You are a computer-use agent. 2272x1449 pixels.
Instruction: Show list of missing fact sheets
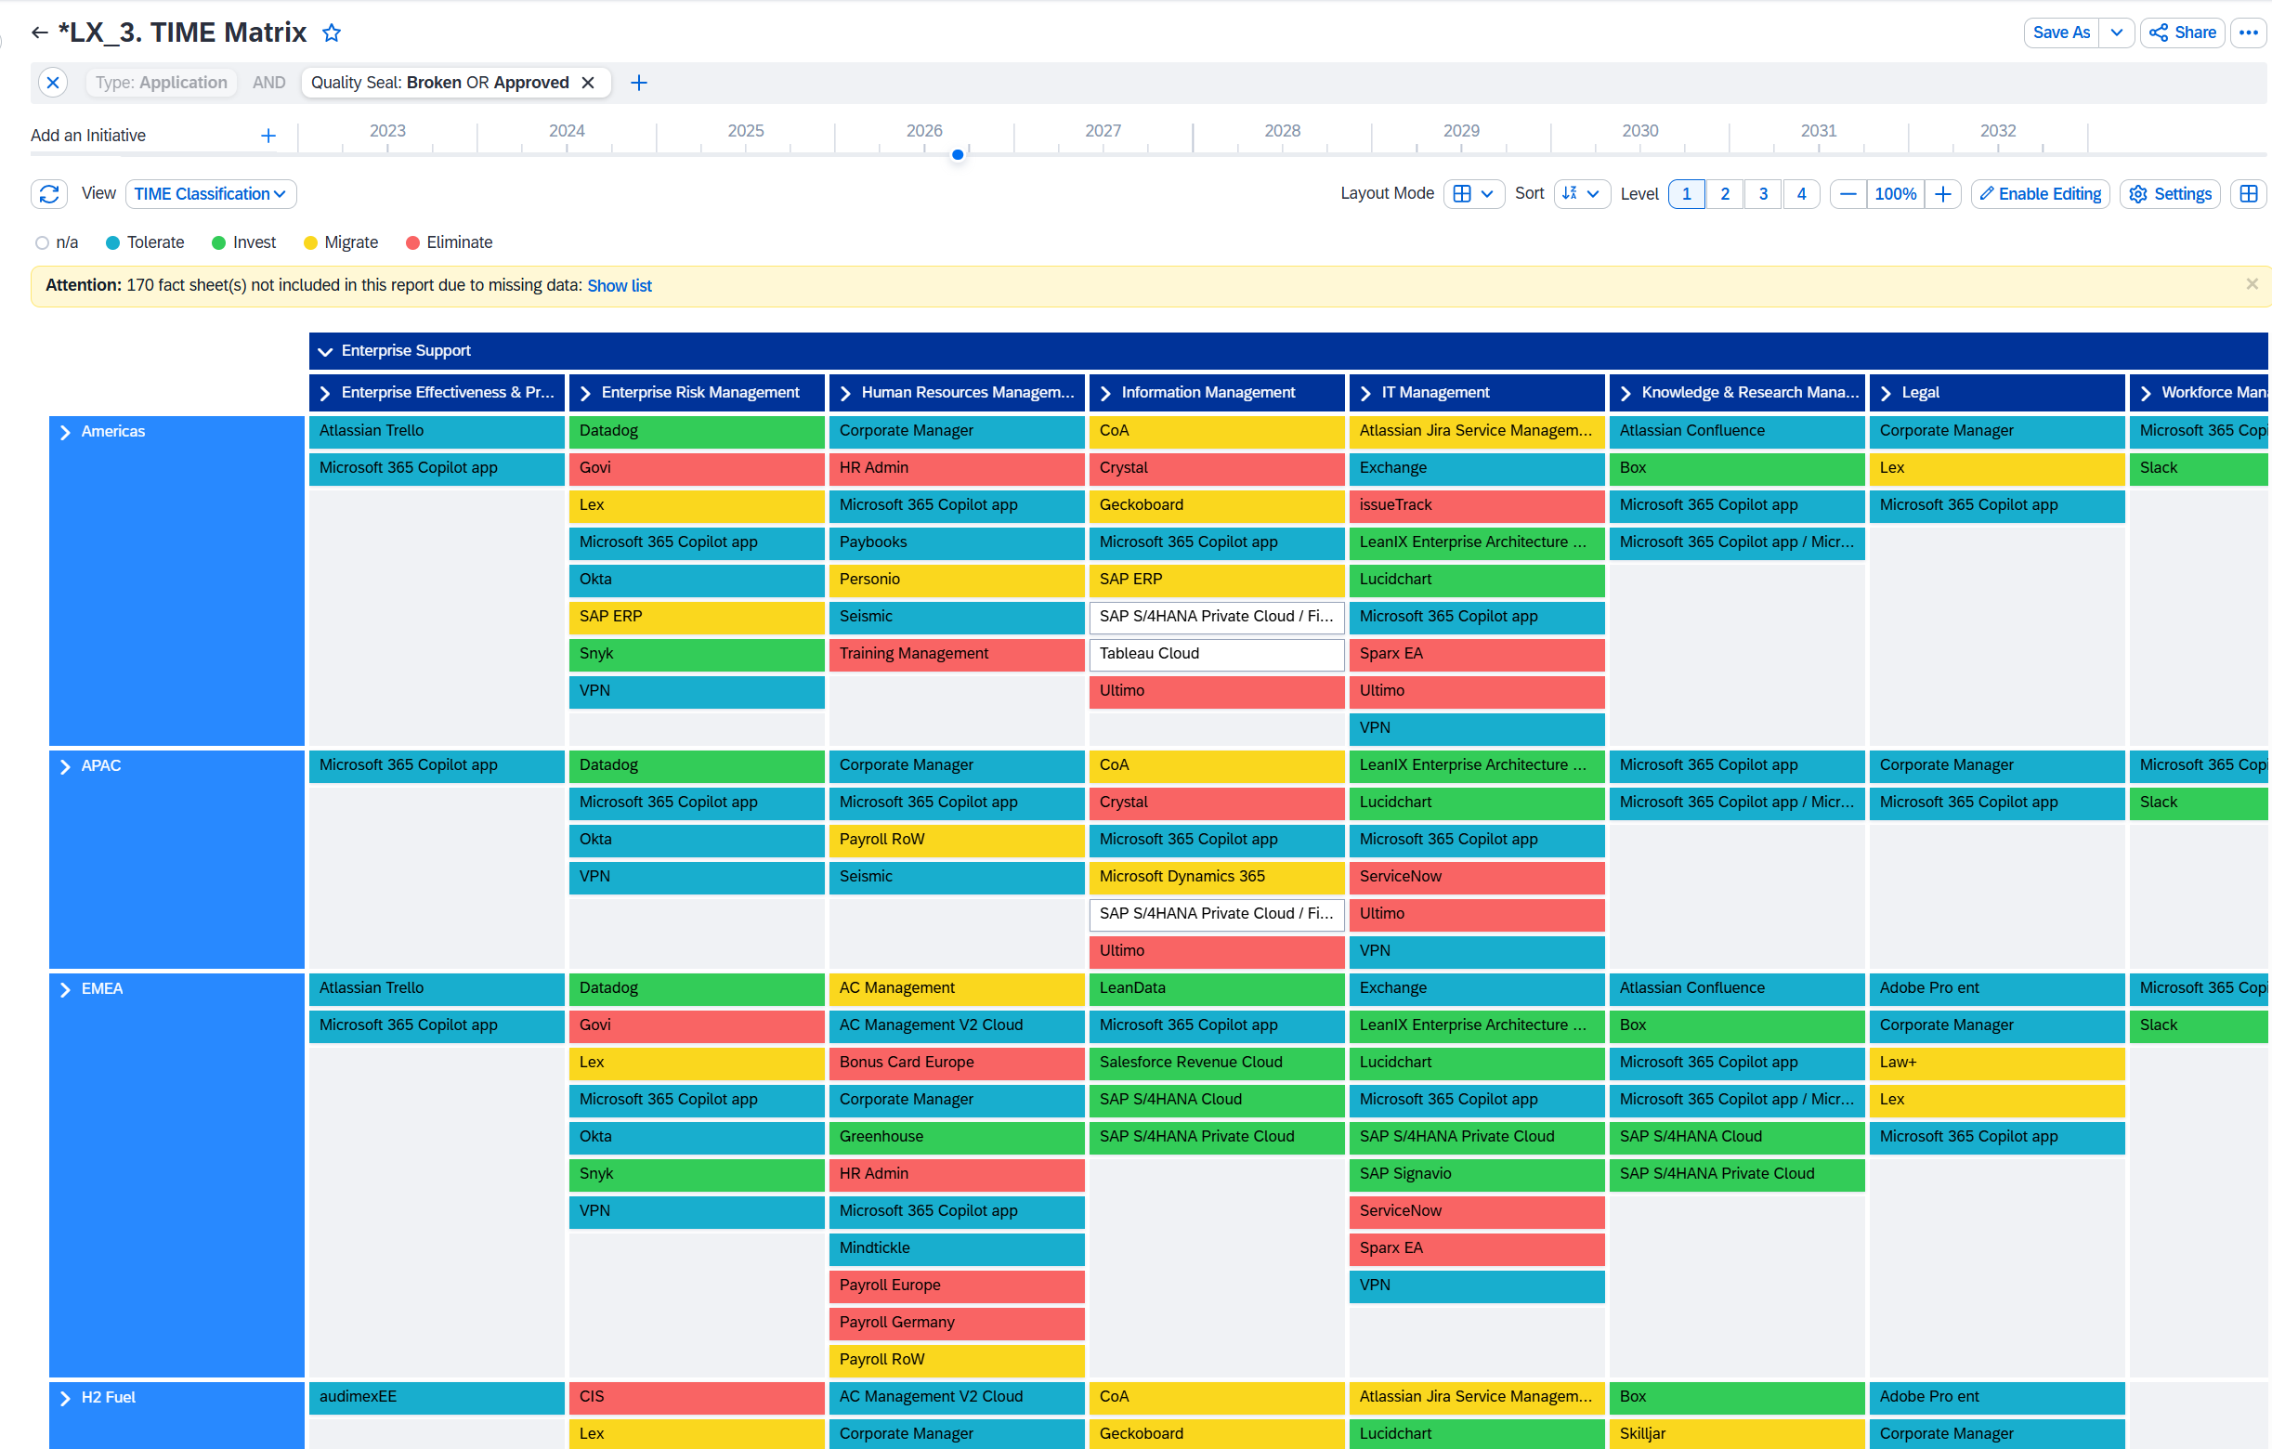(x=619, y=286)
